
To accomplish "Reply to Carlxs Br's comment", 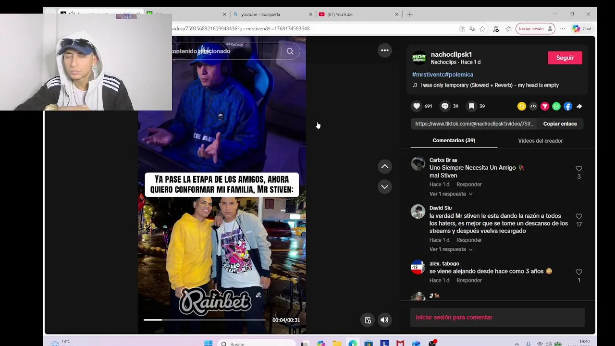I will click(469, 185).
